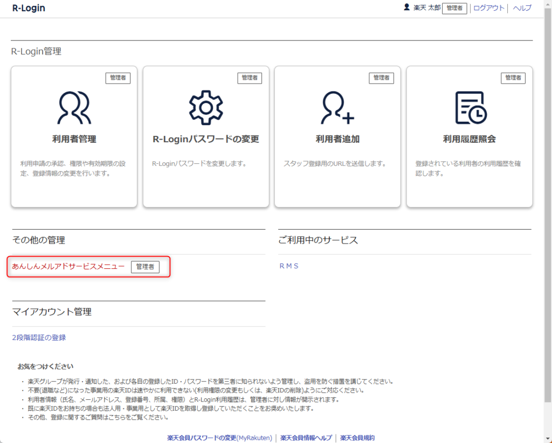The height and width of the screenshot is (443, 552).
Task: Click the vertical page scrollbar
Action: [548, 216]
